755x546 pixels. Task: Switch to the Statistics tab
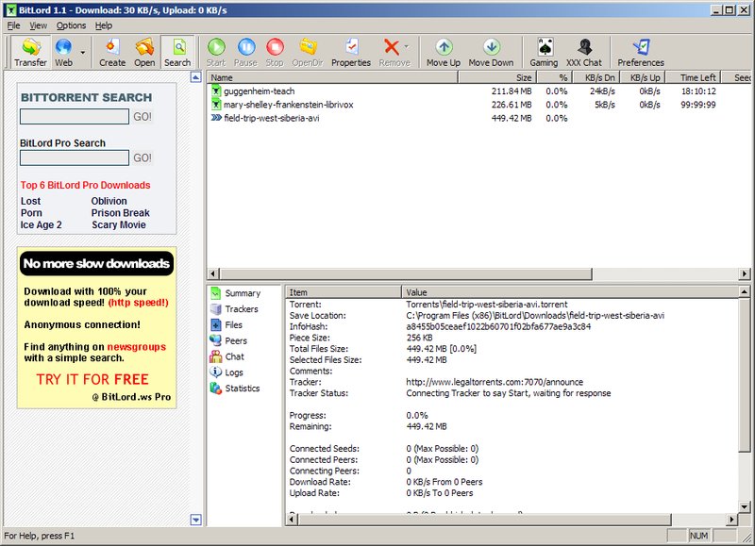click(235, 389)
